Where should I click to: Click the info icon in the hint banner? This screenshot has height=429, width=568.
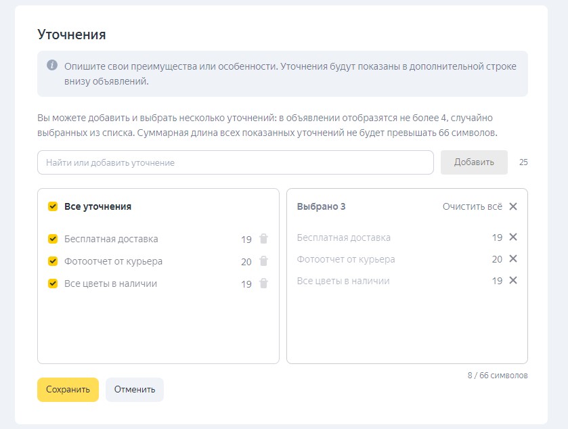pos(52,66)
